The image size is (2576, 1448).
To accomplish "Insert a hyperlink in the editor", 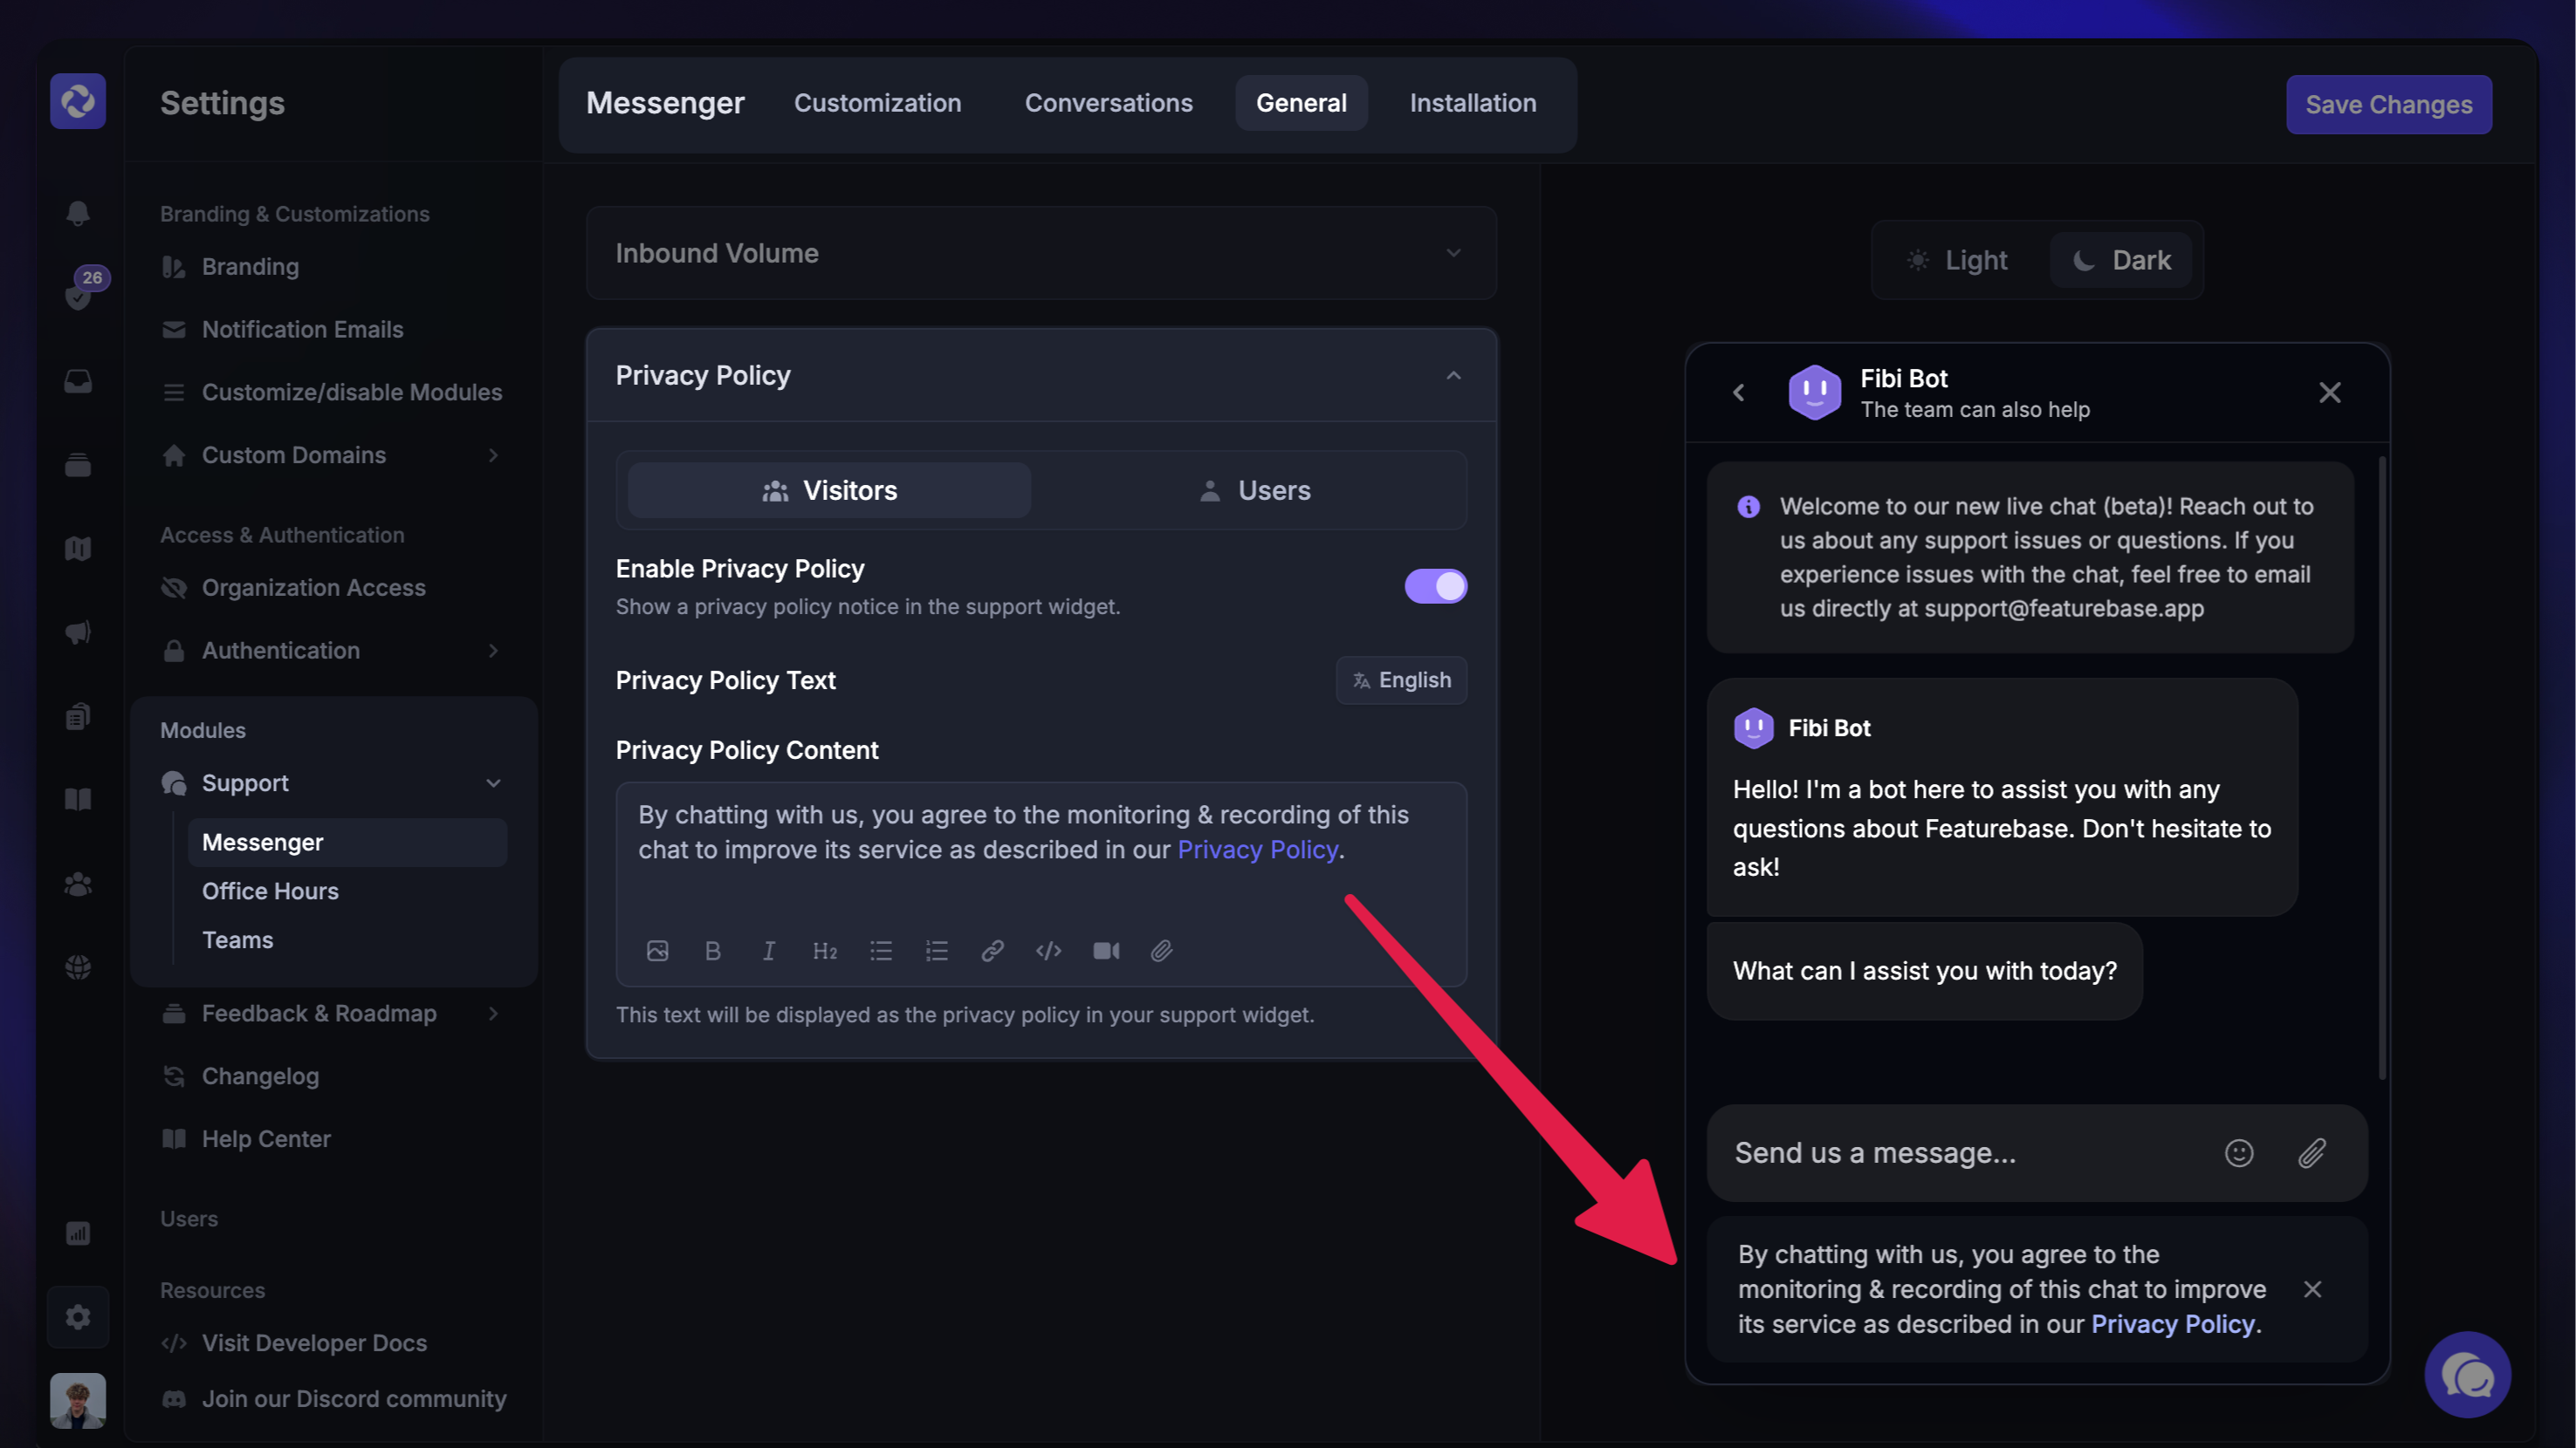I will (x=992, y=950).
